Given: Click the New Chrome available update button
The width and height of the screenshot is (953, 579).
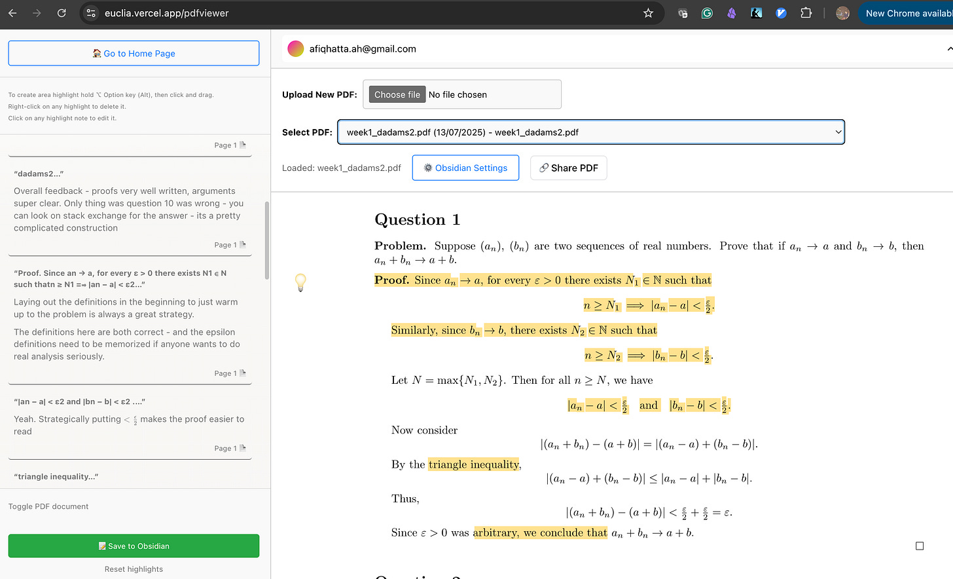Looking at the screenshot, I should pyautogui.click(x=905, y=13).
